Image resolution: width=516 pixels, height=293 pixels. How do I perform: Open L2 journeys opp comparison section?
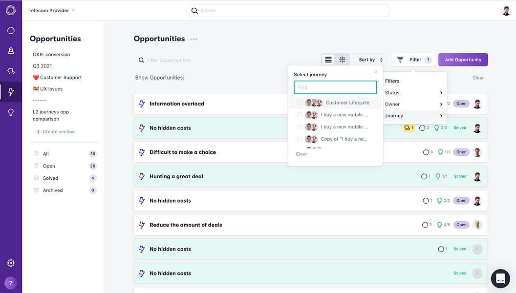tap(51, 115)
